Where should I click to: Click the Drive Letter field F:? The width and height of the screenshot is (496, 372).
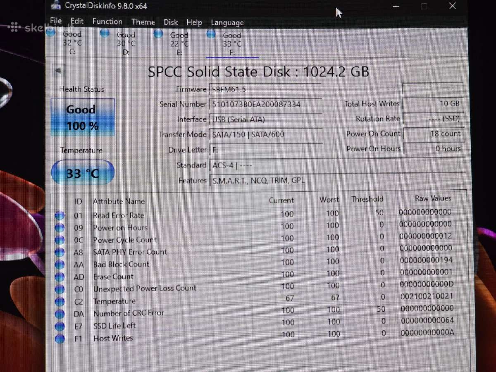265,150
